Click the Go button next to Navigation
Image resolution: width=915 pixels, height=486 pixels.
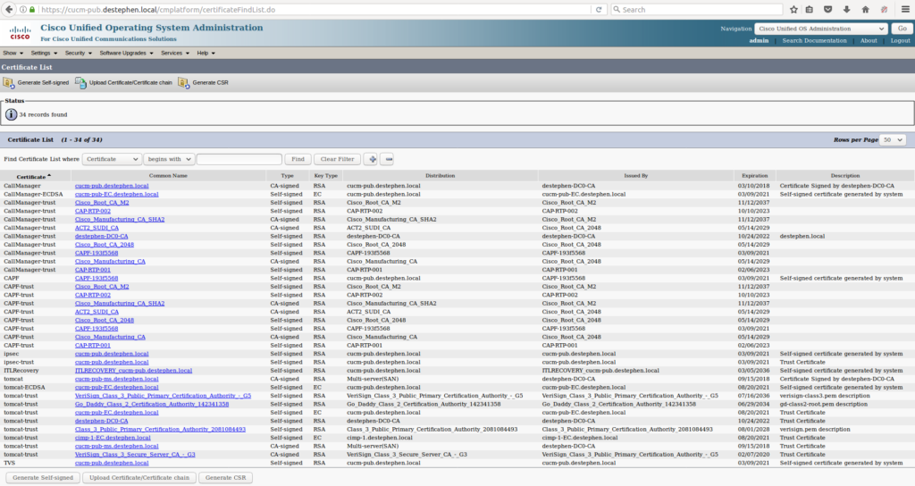[902, 29]
